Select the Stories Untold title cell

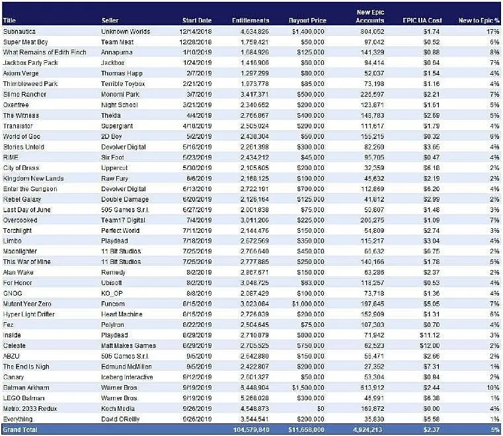pyautogui.click(x=23, y=147)
